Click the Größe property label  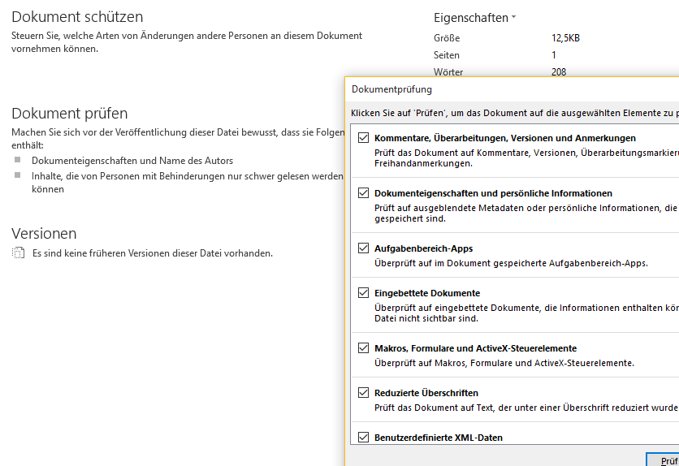coord(447,38)
